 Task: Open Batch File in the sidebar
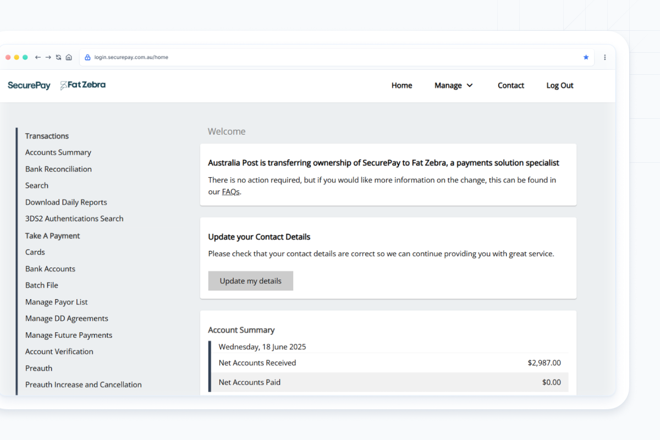42,285
